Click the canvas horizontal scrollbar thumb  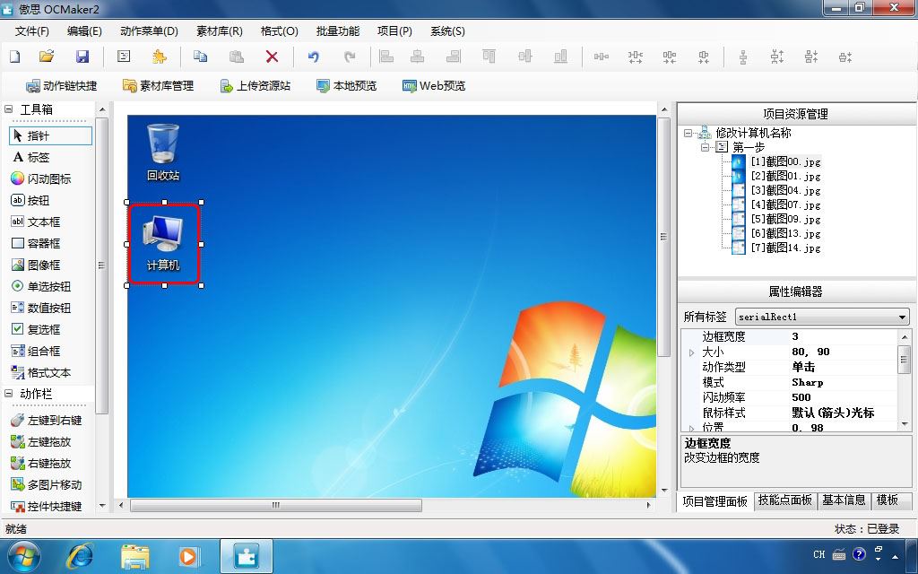point(276,505)
